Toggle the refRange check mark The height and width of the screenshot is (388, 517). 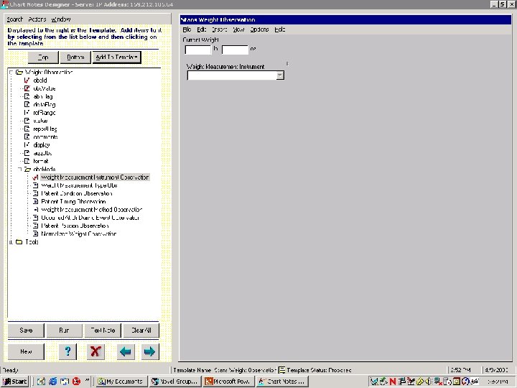point(27,113)
